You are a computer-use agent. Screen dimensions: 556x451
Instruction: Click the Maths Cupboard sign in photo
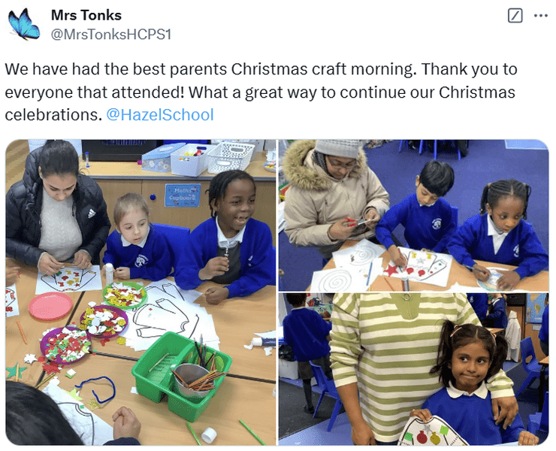(x=183, y=195)
